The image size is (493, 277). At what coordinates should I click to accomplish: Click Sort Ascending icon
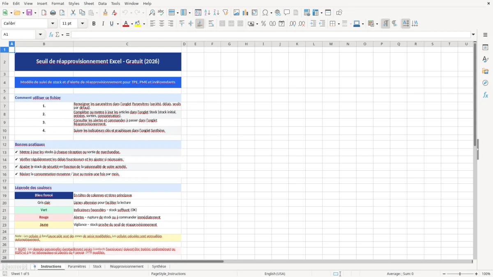tap(207, 13)
